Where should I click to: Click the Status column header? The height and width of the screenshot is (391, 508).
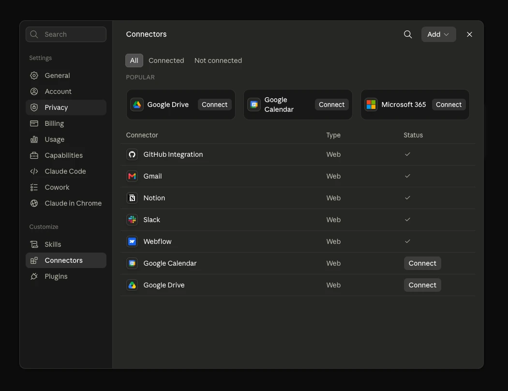pyautogui.click(x=413, y=135)
